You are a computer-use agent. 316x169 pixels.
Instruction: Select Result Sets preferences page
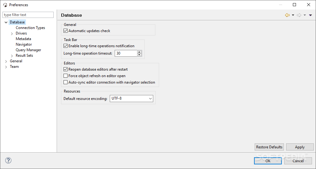pos(24,56)
